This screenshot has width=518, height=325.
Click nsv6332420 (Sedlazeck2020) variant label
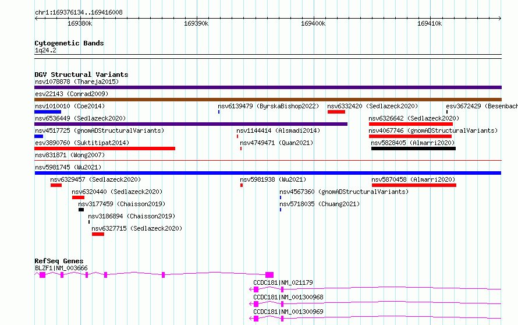click(372, 106)
